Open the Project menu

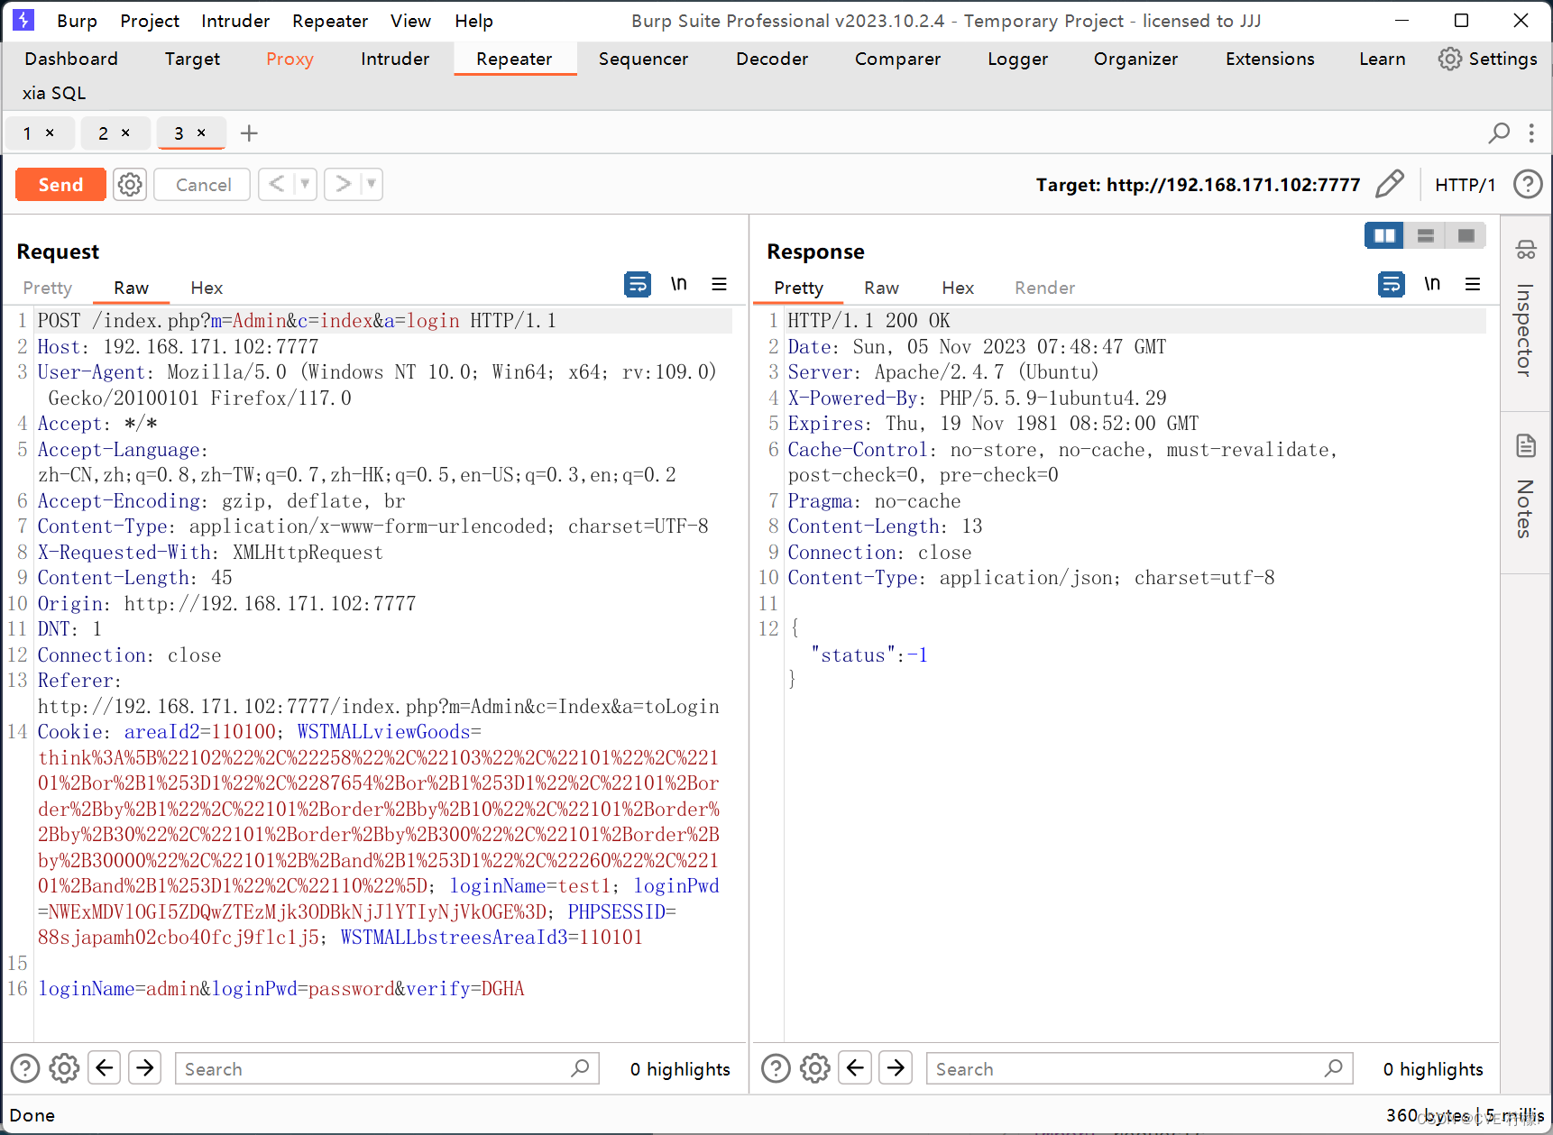point(150,21)
